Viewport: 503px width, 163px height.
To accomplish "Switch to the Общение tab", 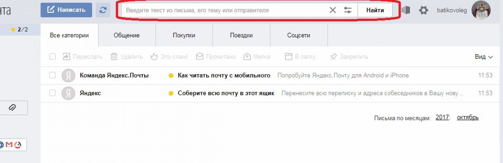I will click(127, 35).
